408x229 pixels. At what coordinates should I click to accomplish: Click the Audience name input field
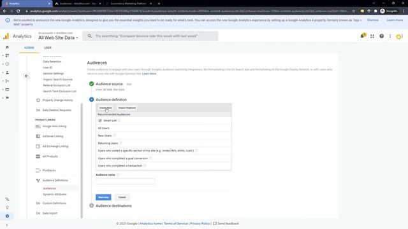tap(125, 181)
